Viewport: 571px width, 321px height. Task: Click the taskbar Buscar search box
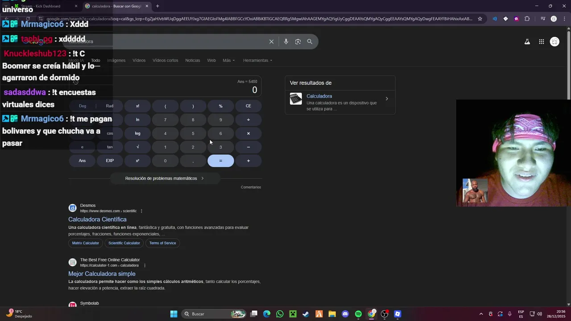pyautogui.click(x=214, y=314)
